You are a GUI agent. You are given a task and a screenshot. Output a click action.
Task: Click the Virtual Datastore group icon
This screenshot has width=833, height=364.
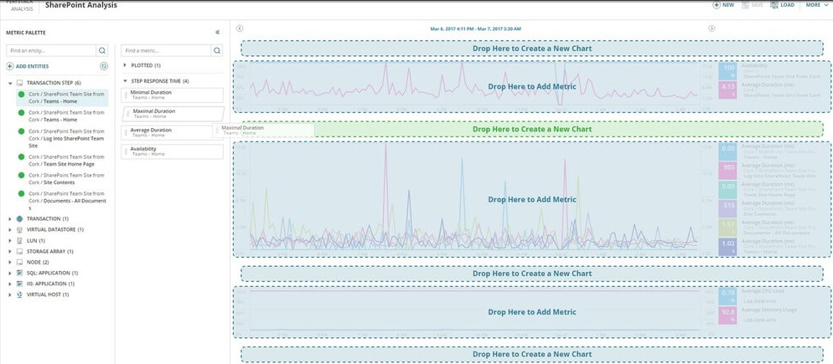point(19,230)
